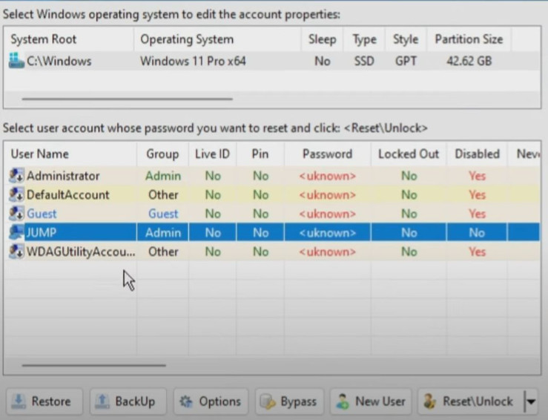Click the Style column header
Screen dimensions: 548x420
click(x=406, y=39)
